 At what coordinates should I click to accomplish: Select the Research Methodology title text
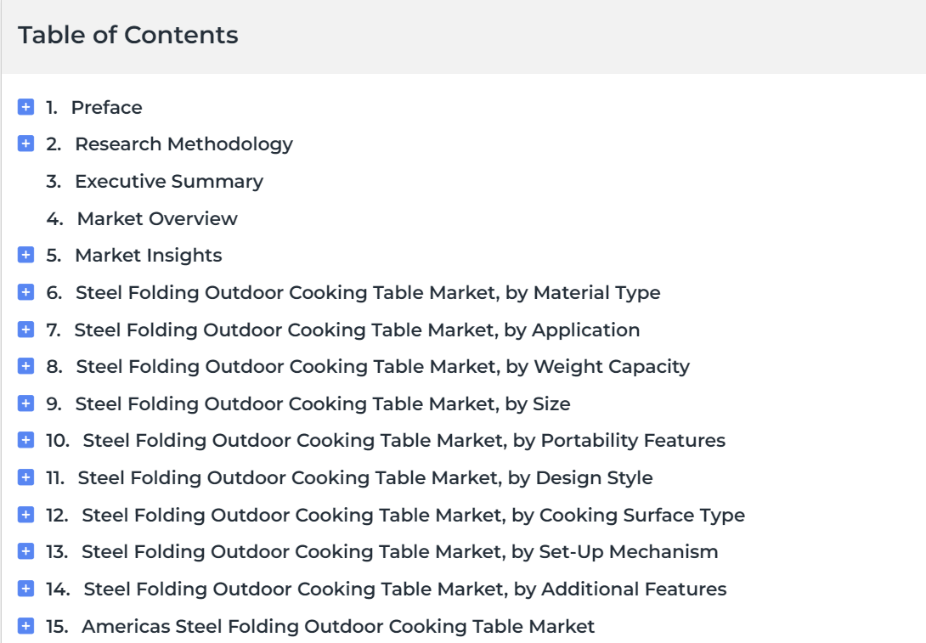[x=184, y=144]
